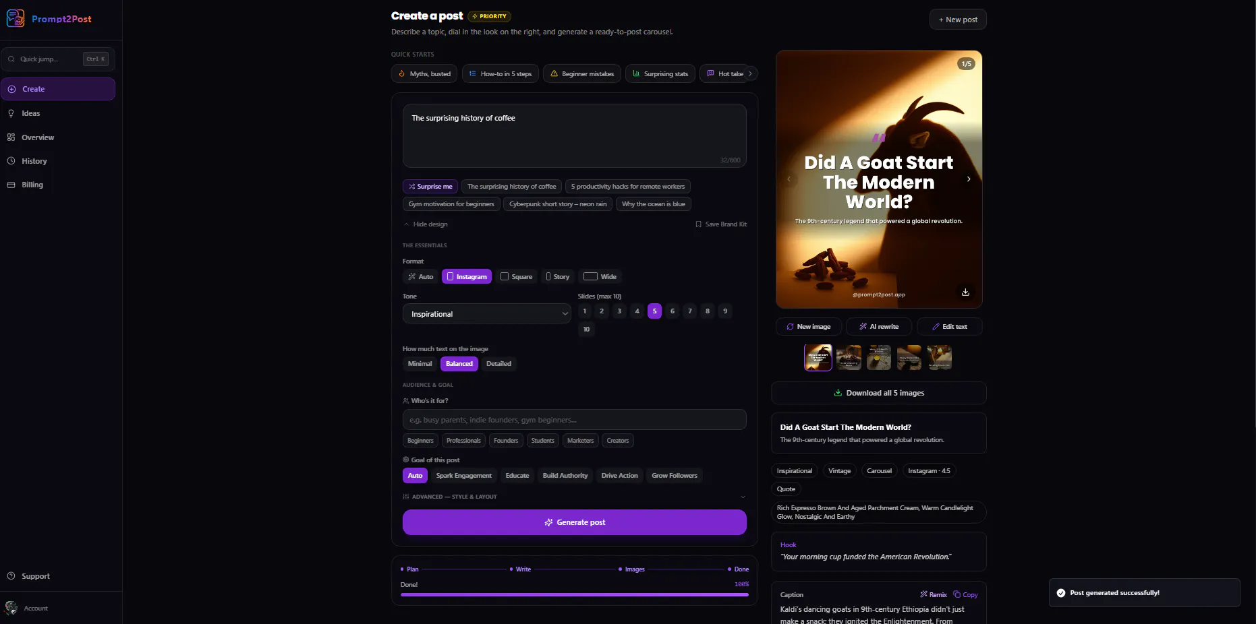Go to previous slide arrow

click(x=789, y=179)
